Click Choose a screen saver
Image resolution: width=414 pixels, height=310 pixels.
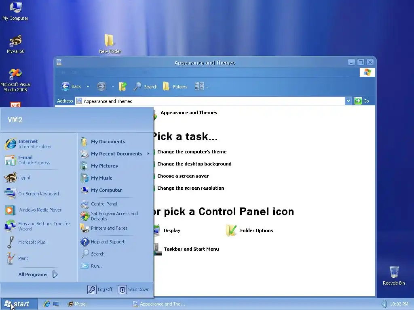(x=183, y=176)
